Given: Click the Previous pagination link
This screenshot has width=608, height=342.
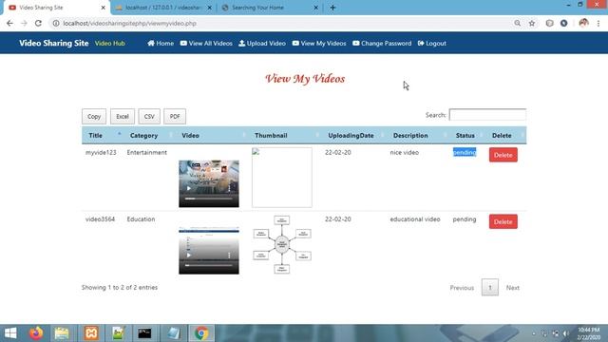Looking at the screenshot, I should (462, 288).
